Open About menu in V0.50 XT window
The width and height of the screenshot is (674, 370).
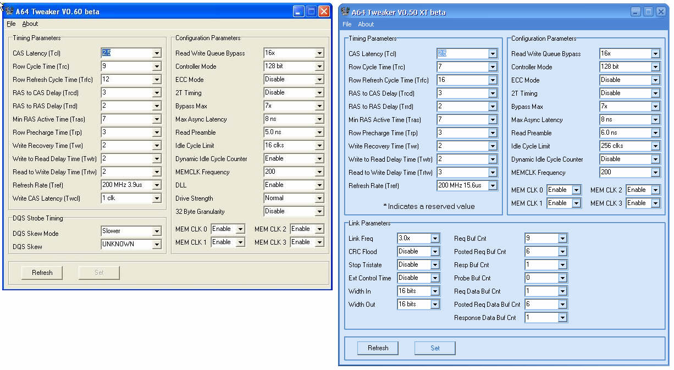(366, 24)
